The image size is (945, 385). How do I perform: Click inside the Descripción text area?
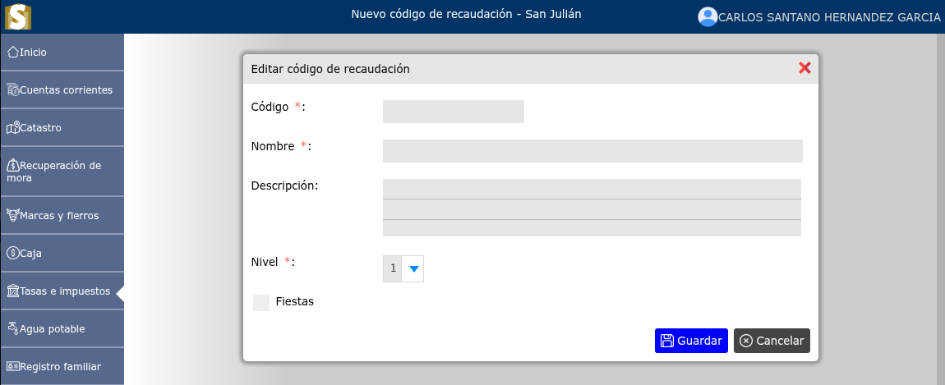coord(592,207)
